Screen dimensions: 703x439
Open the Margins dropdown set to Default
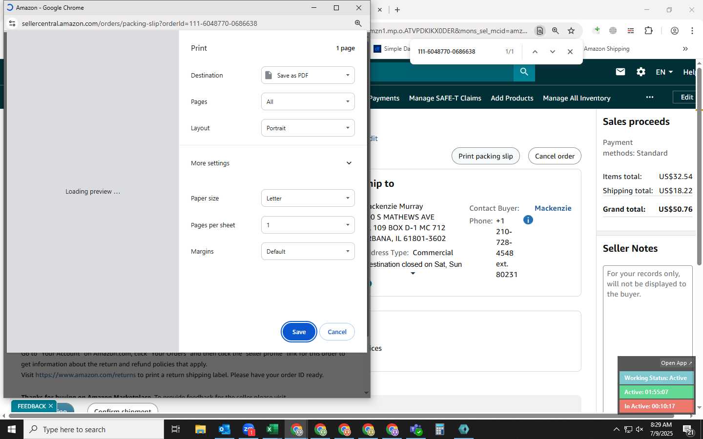[308, 251]
